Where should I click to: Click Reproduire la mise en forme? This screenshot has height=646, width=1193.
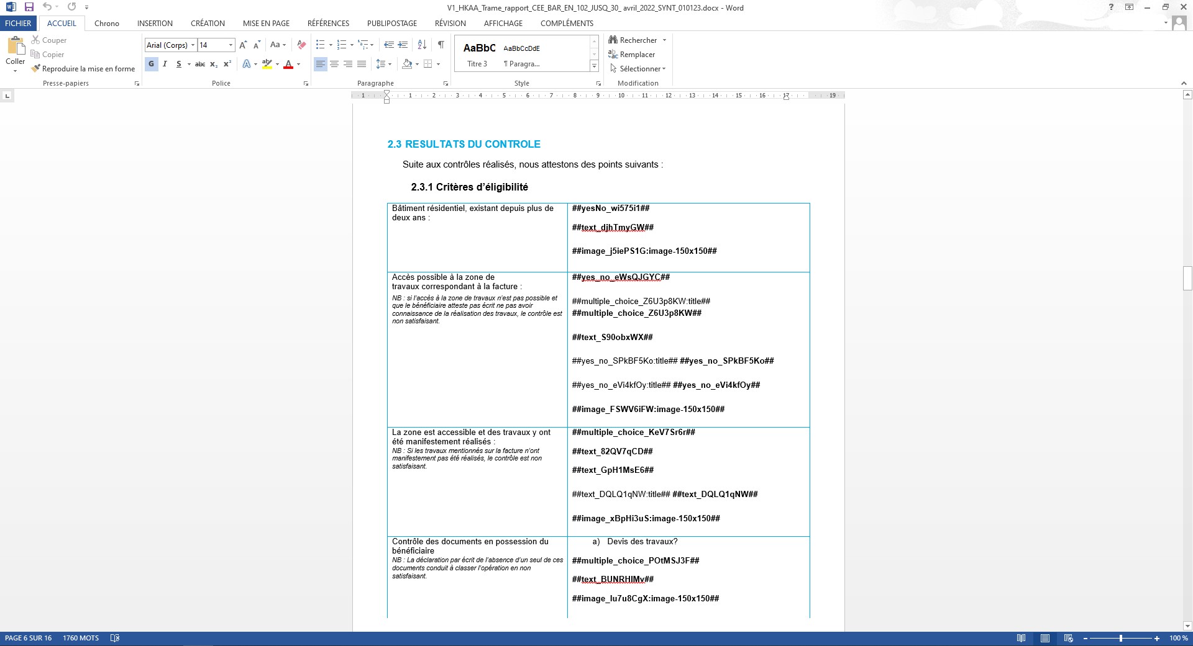83,69
